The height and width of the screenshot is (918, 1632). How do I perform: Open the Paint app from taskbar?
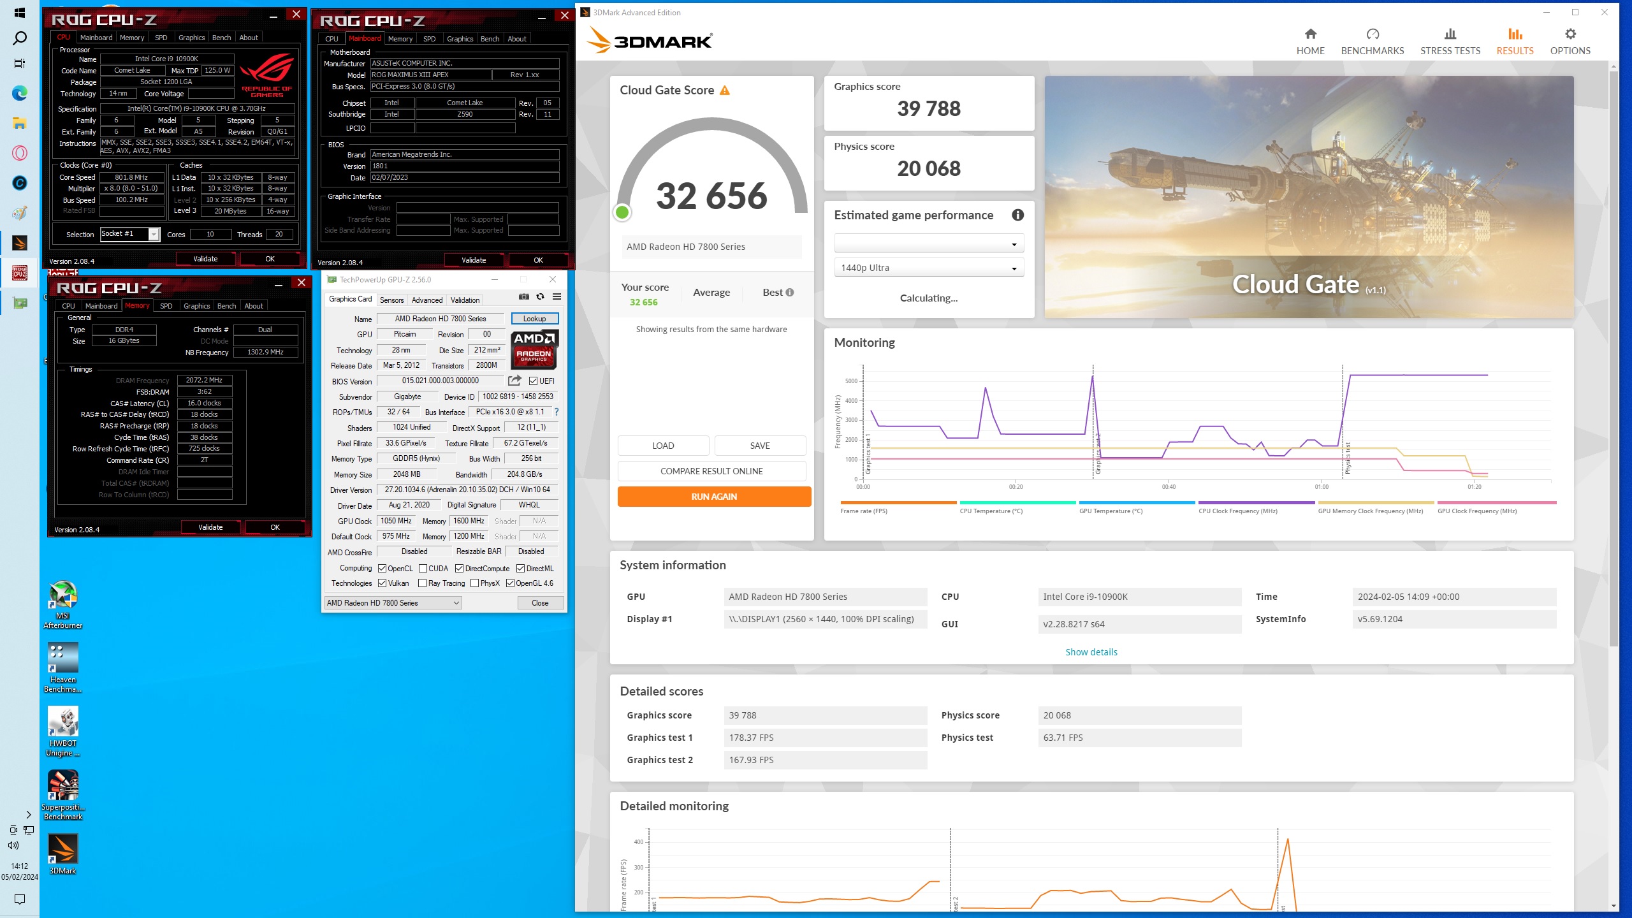[20, 212]
